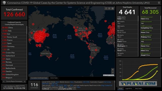Read more via the blog link
This screenshot has height=91, width=162.
click(x=103, y=85)
